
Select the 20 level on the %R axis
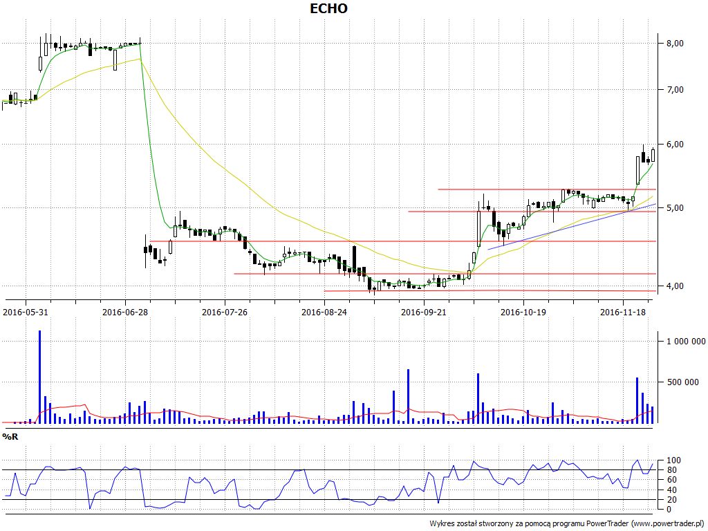tap(672, 499)
